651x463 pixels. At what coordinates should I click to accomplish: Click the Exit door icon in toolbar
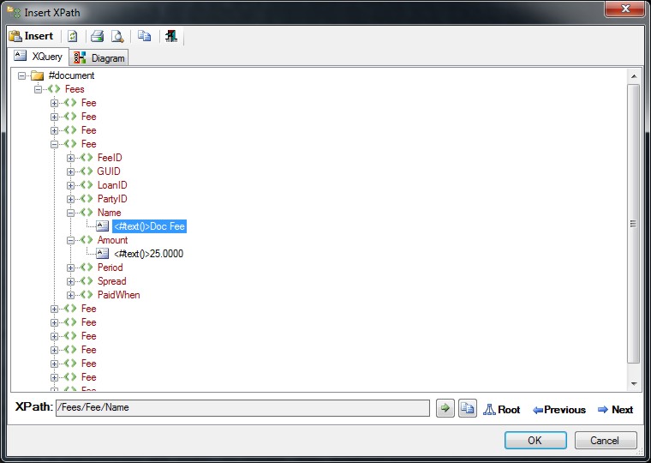pos(171,36)
